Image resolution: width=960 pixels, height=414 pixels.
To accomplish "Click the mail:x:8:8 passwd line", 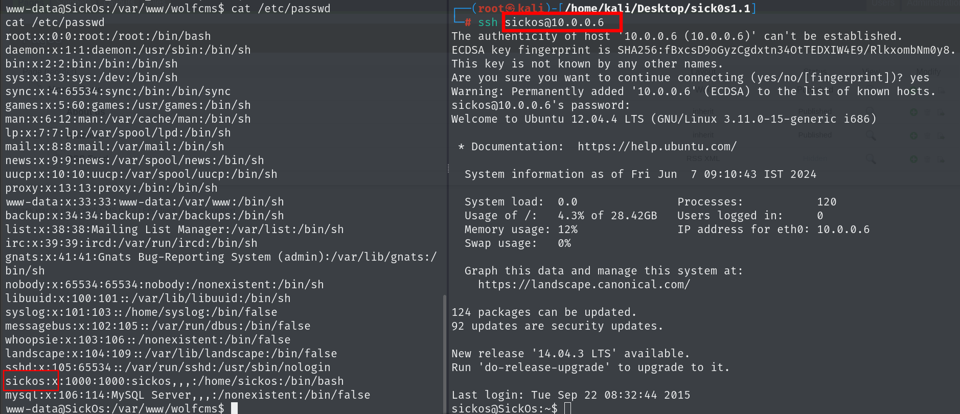I will coord(115,147).
